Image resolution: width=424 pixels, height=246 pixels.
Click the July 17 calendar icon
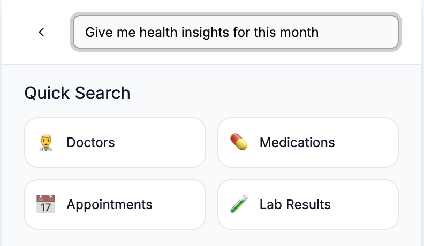point(46,204)
